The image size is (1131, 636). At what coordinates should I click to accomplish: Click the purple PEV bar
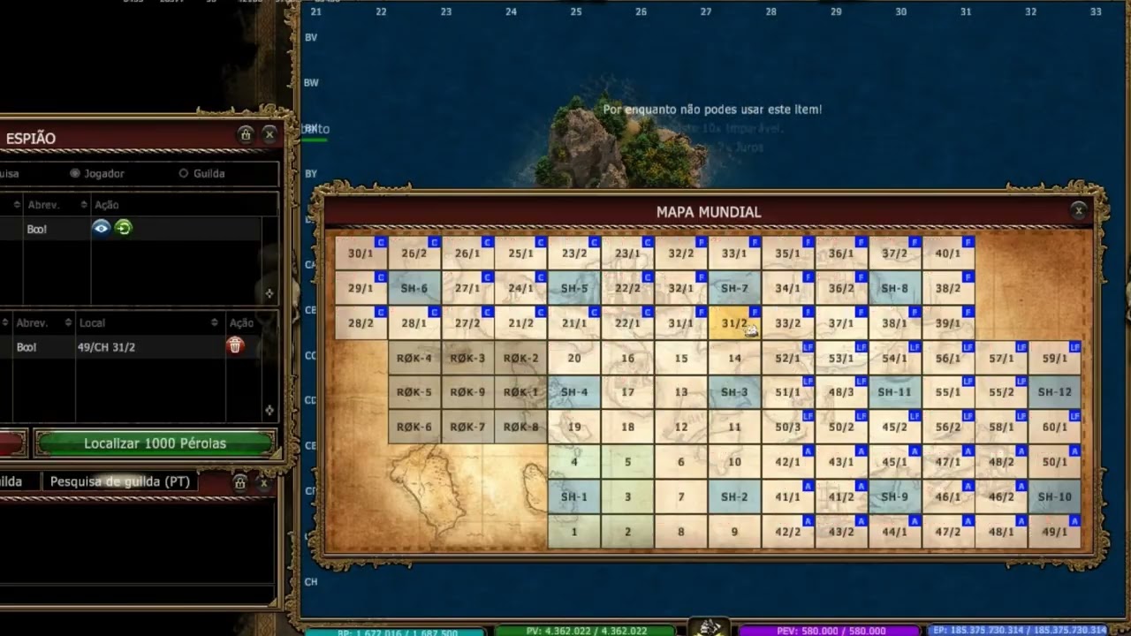[829, 631]
